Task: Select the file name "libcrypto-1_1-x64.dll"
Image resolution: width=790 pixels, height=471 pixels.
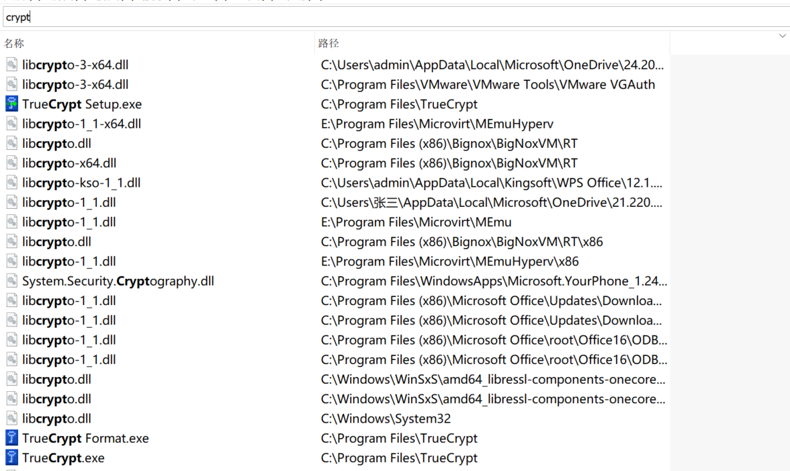Action: click(82, 124)
